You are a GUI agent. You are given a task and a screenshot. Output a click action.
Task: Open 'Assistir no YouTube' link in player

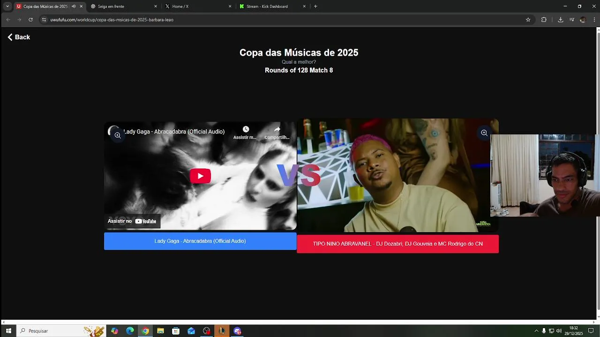coord(133,221)
